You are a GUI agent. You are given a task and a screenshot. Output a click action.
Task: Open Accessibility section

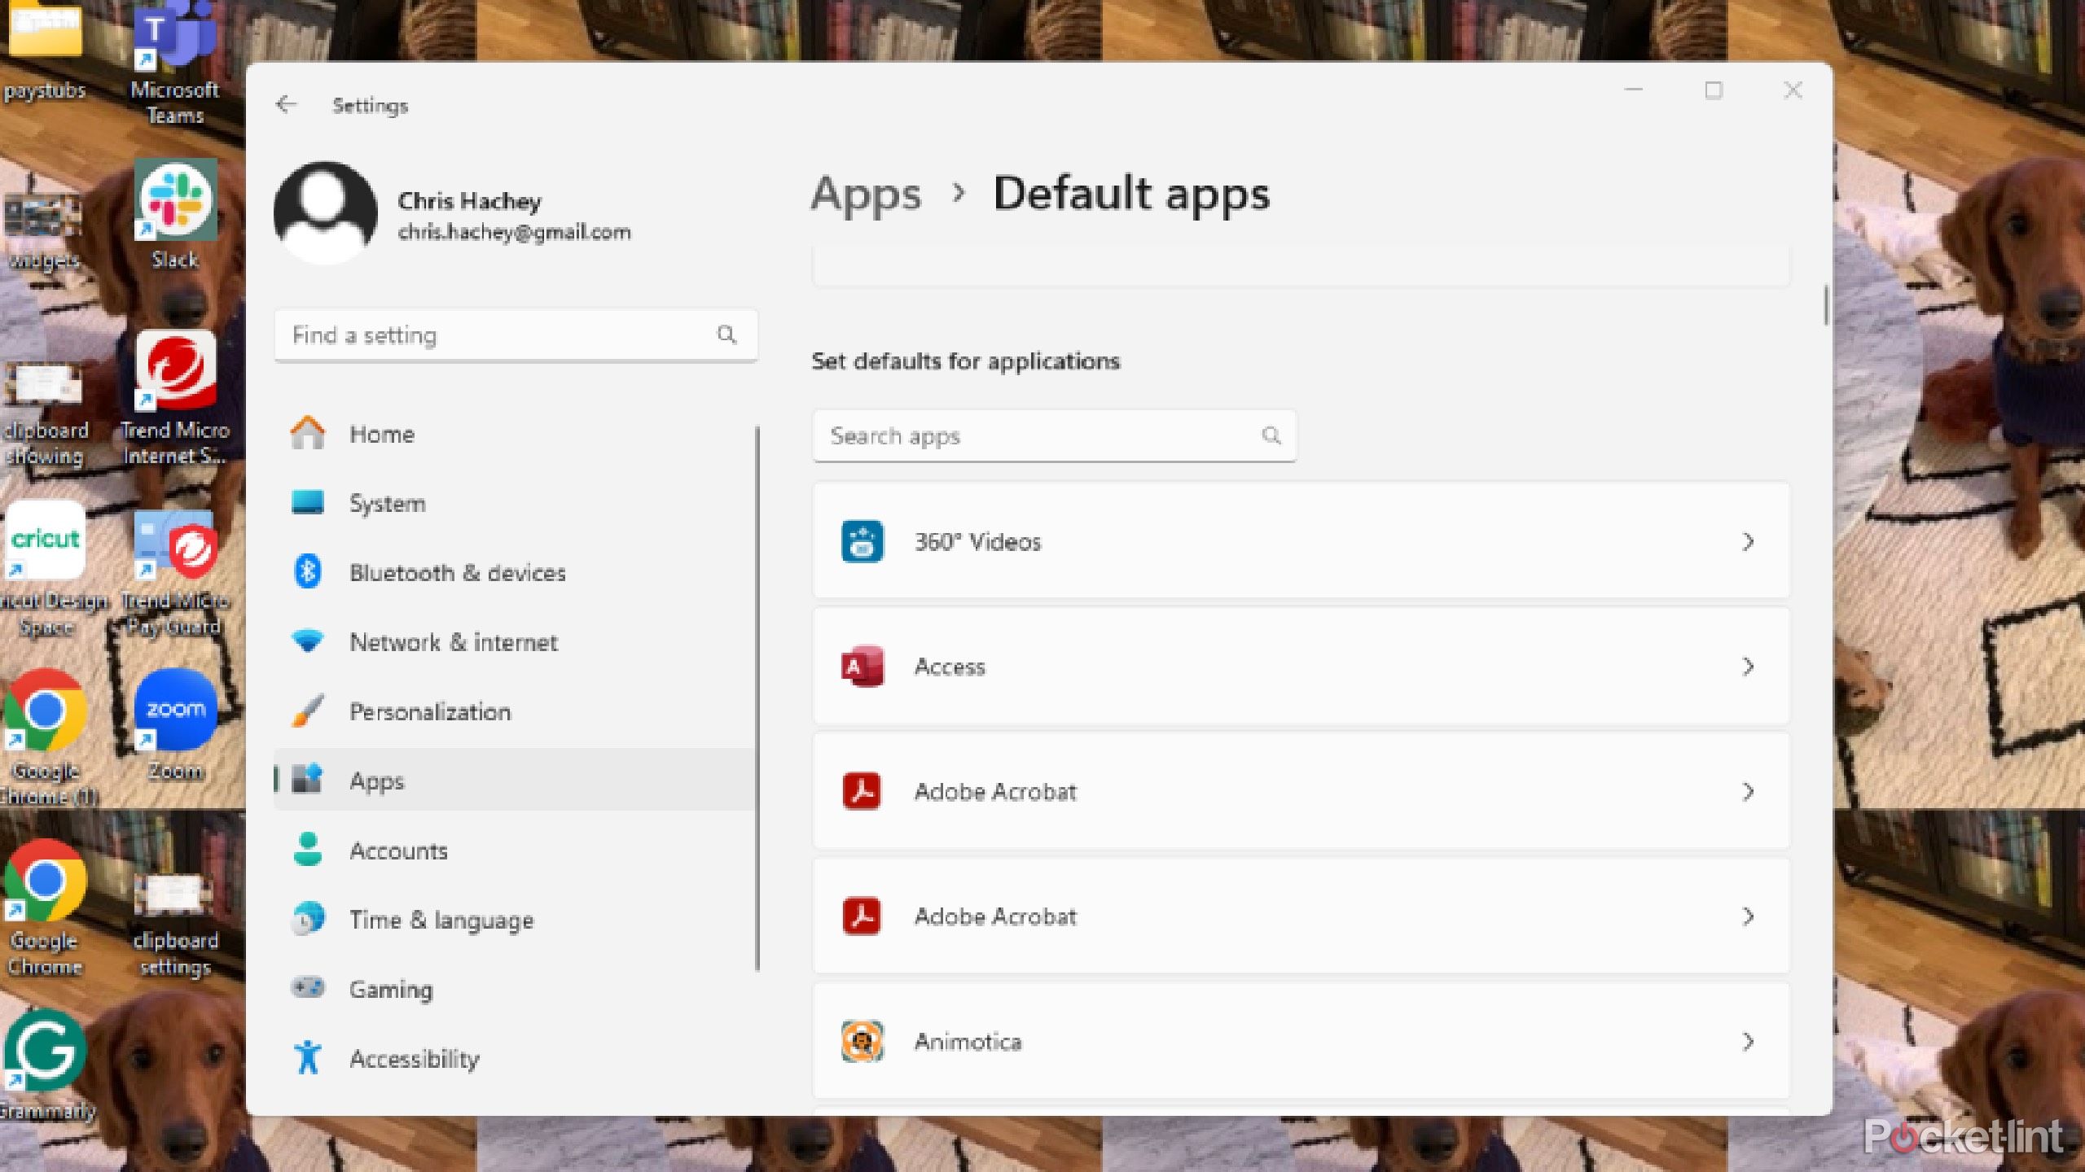tap(515, 1058)
